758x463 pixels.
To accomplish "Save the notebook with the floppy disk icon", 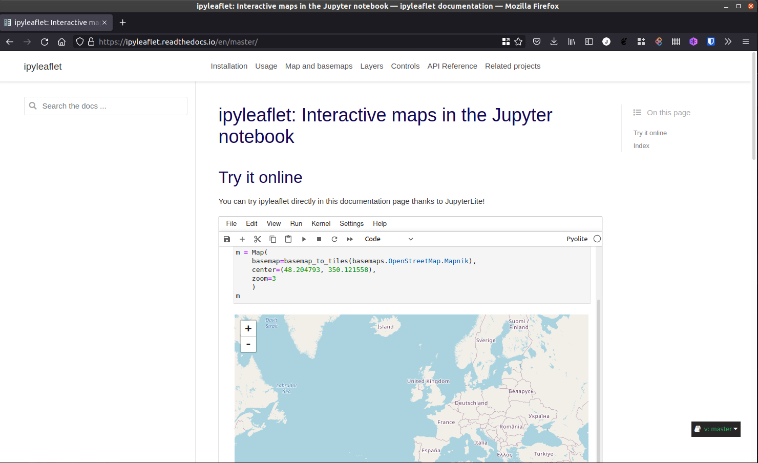I will point(227,239).
